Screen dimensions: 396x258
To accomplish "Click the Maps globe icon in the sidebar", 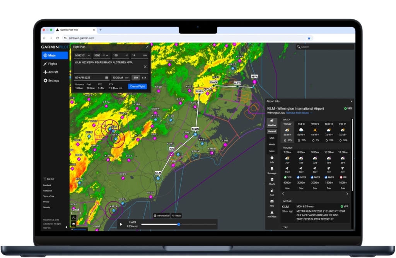I will coord(45,55).
